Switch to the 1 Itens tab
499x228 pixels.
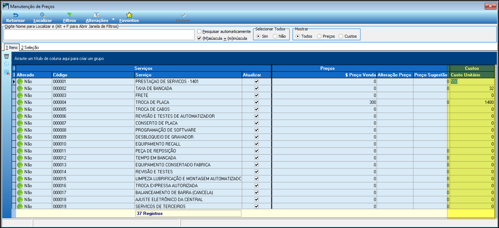11,47
